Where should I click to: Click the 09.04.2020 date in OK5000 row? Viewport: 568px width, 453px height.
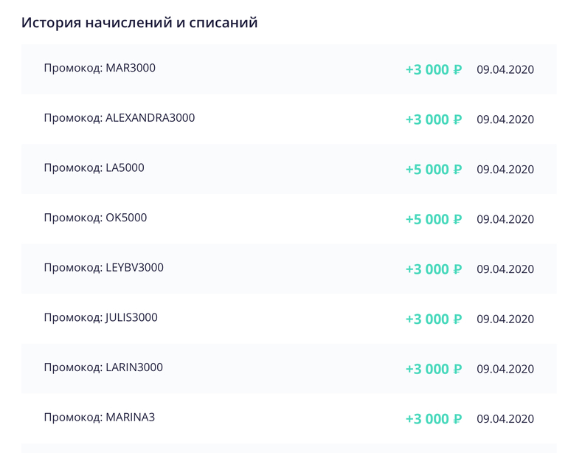pos(505,219)
